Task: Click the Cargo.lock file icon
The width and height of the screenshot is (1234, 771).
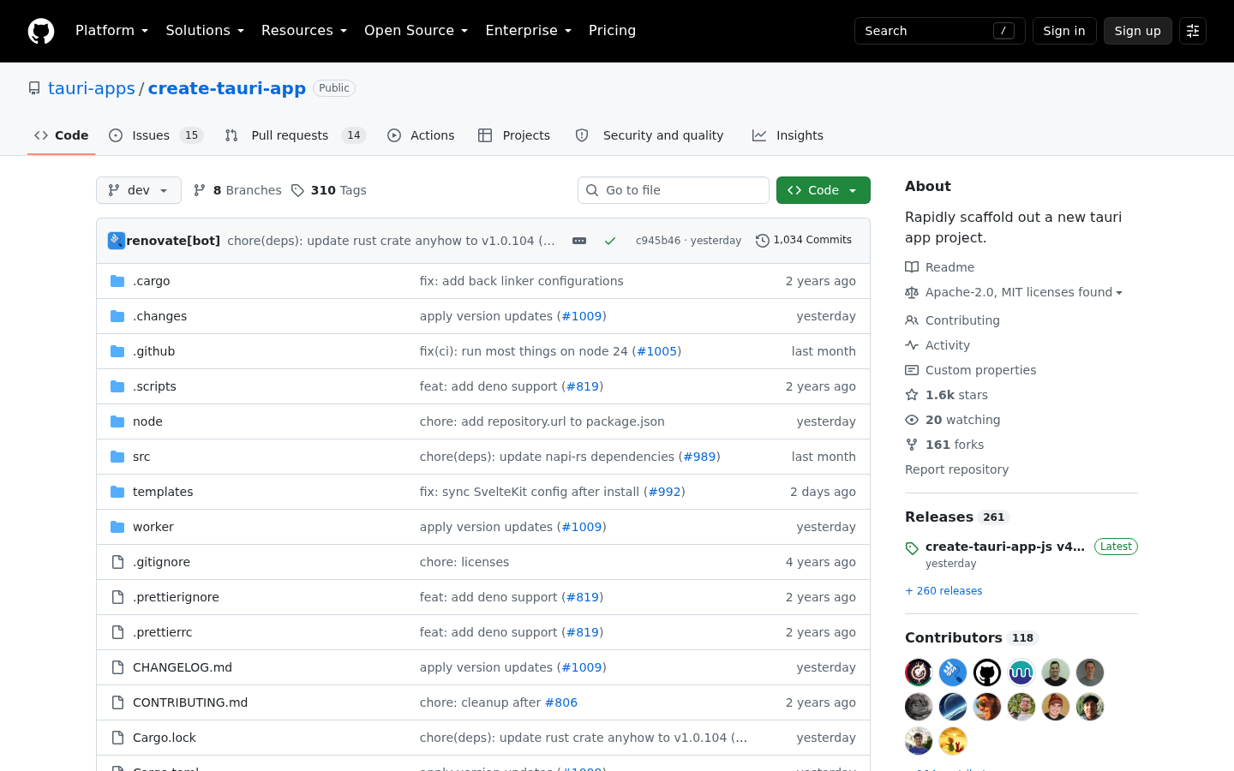Action: coord(117,738)
